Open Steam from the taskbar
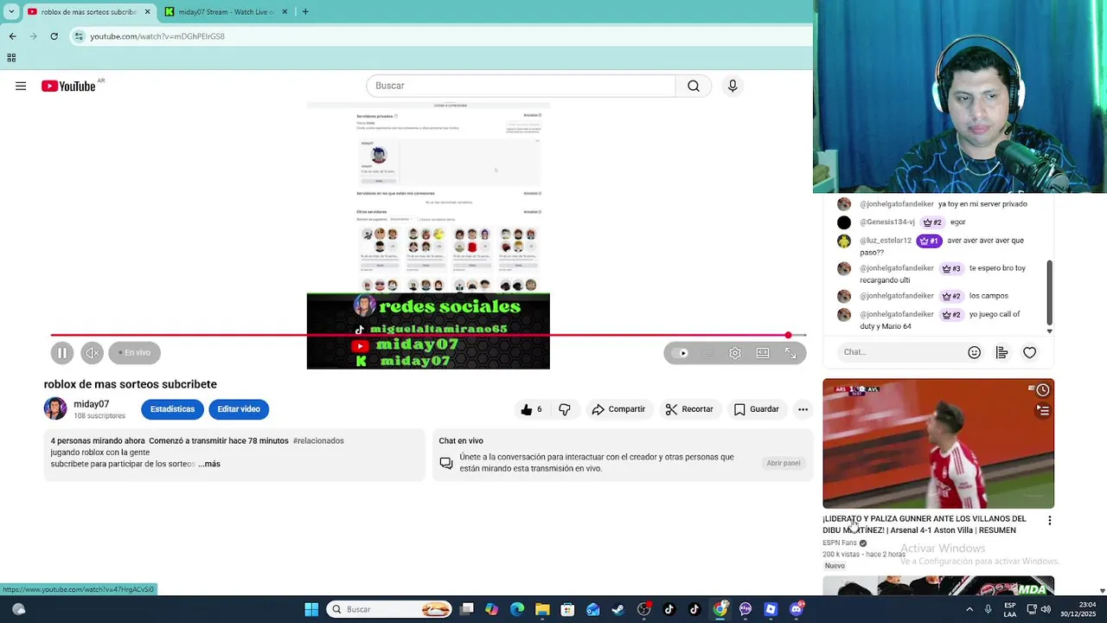 (x=618, y=609)
